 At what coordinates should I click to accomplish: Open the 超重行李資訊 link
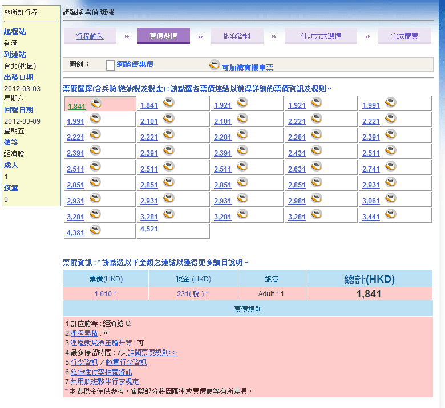pos(126,362)
